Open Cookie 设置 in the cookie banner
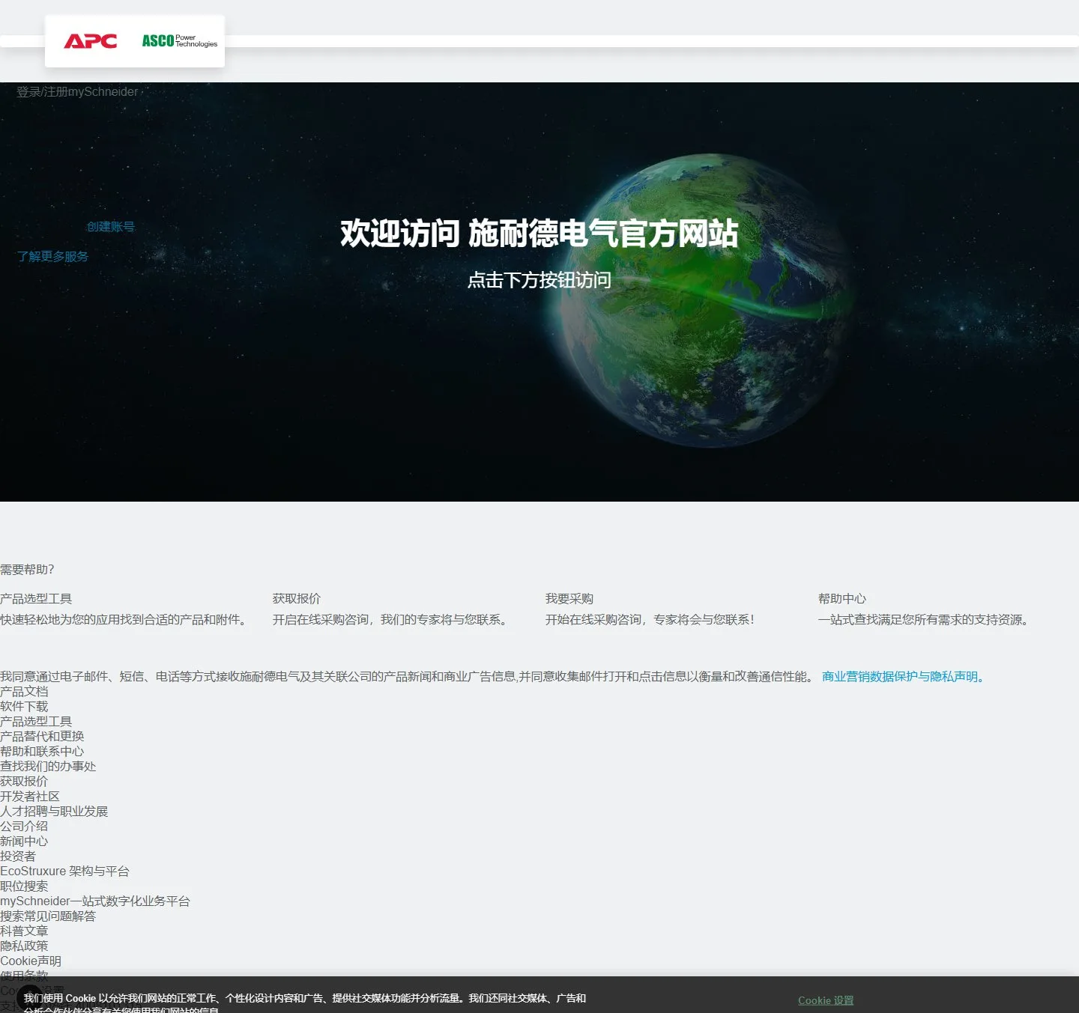This screenshot has width=1079, height=1013. (x=826, y=1000)
